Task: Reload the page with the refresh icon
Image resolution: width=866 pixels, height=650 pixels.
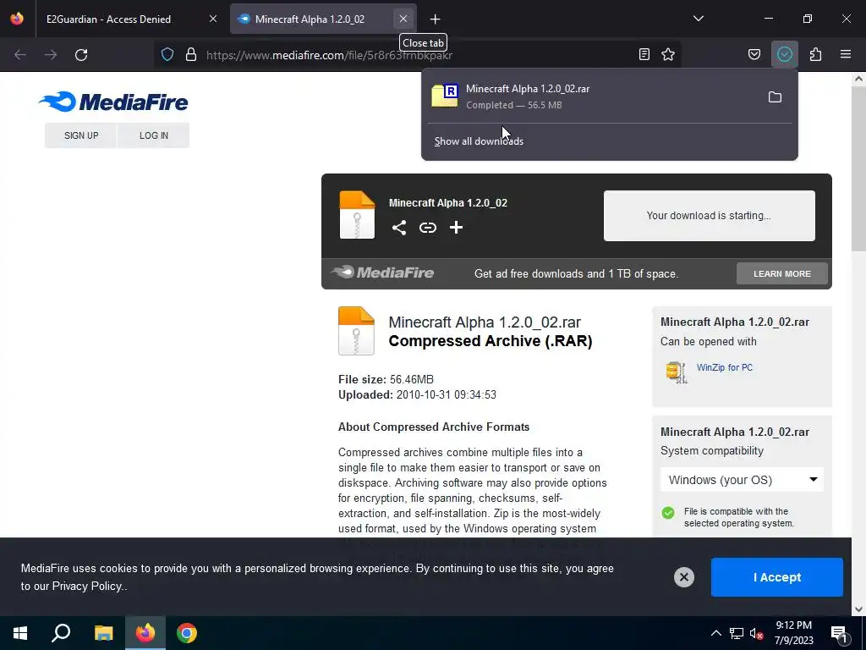Action: 81,55
